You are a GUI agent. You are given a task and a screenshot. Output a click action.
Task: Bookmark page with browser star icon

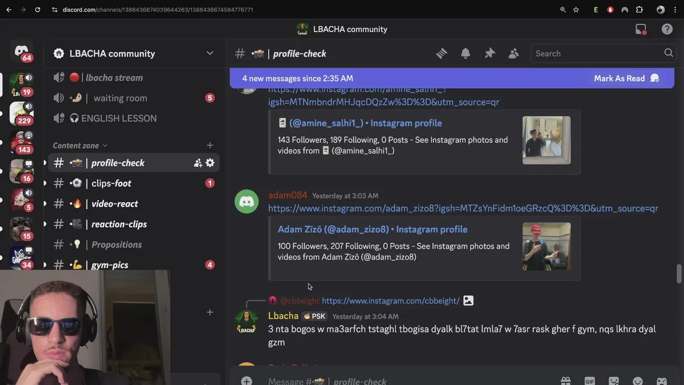click(576, 10)
